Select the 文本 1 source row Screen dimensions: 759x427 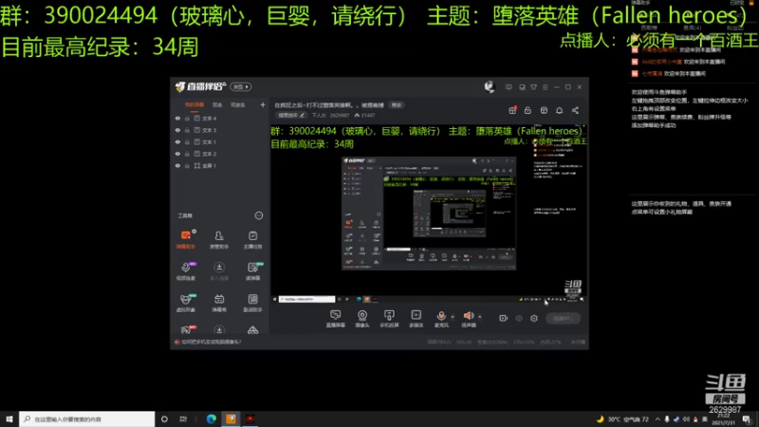(220, 141)
